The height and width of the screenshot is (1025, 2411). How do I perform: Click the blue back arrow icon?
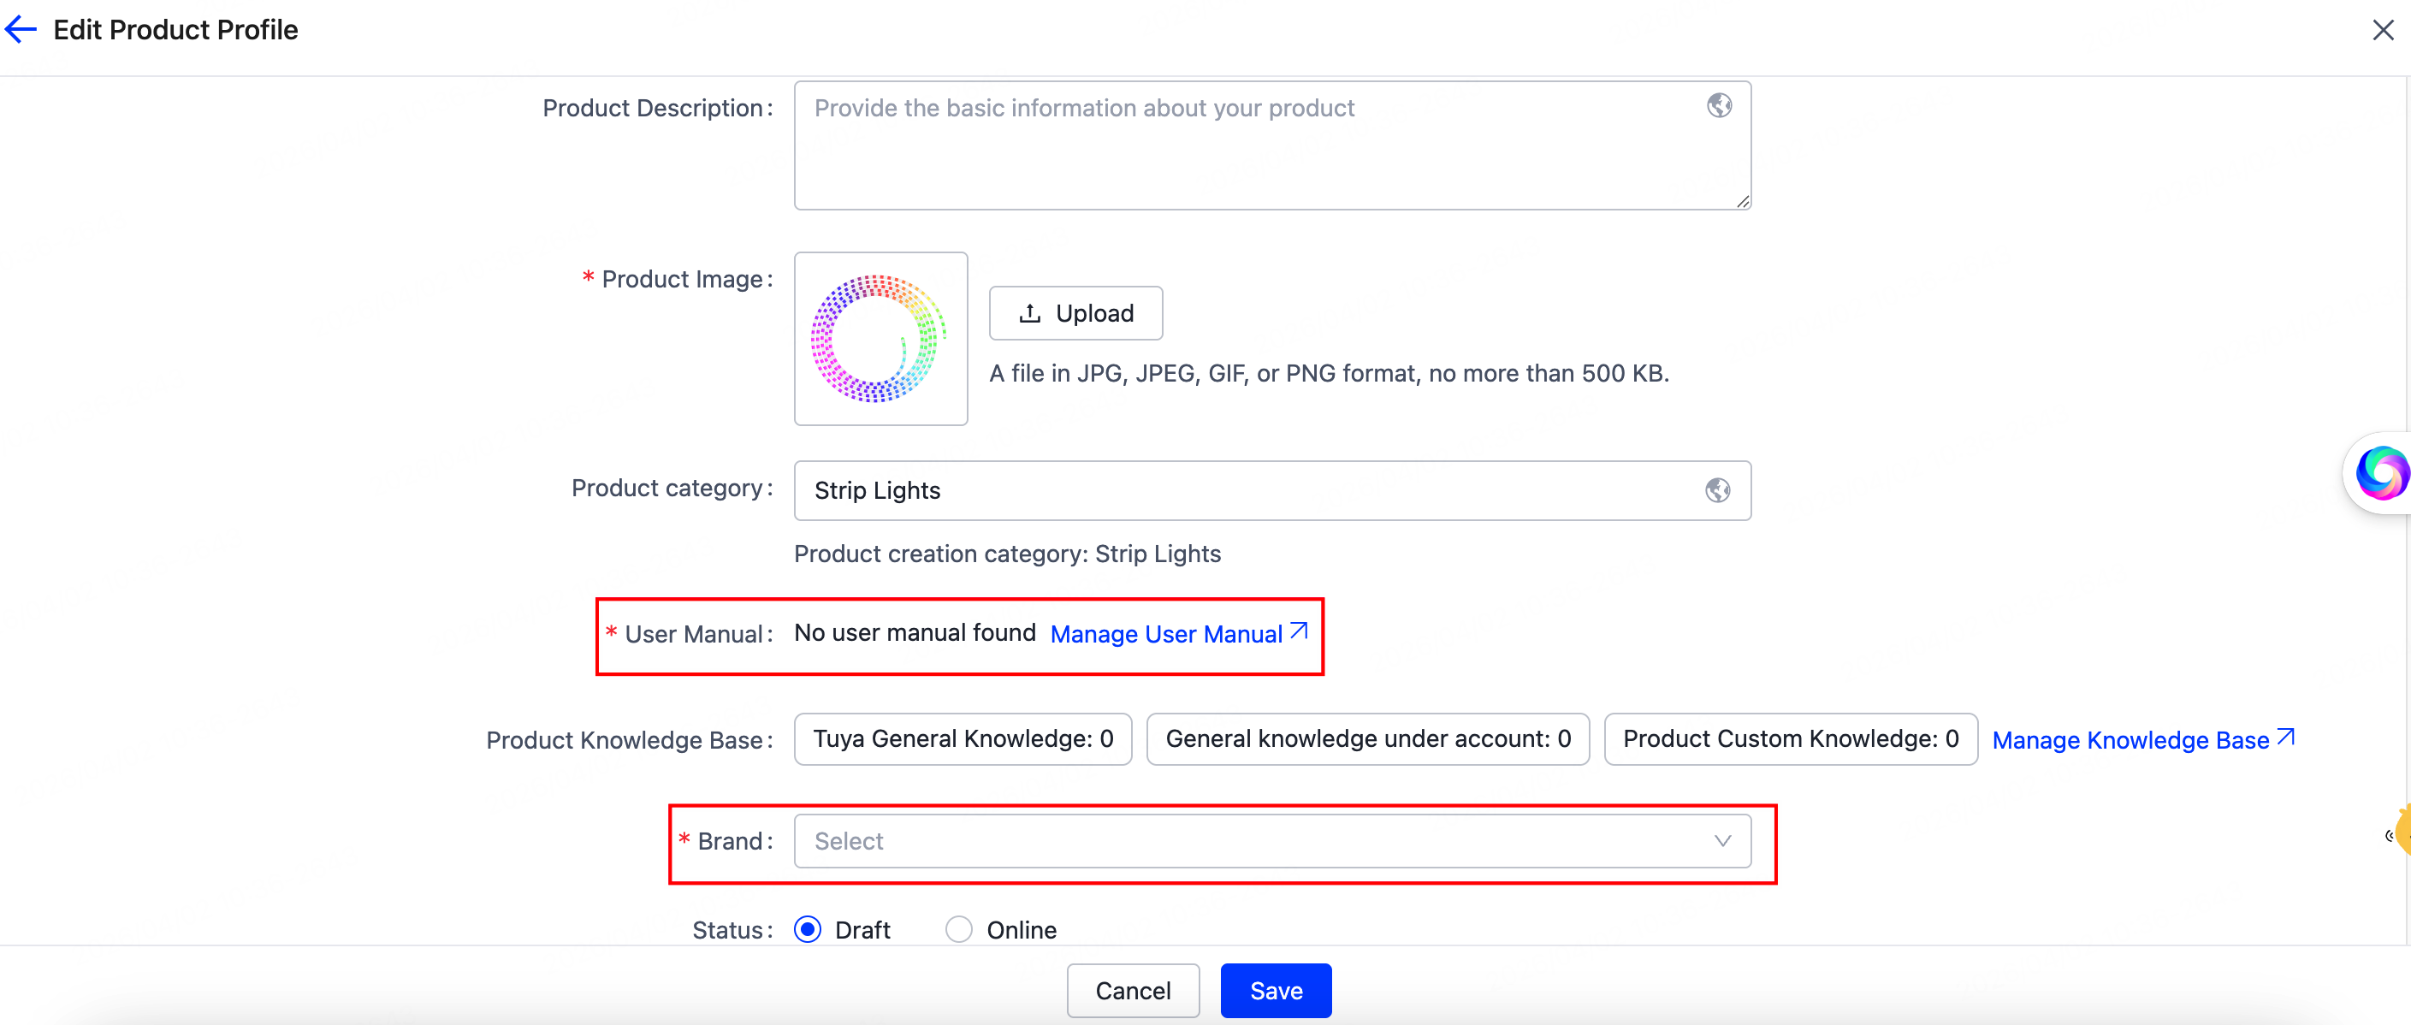click(21, 30)
